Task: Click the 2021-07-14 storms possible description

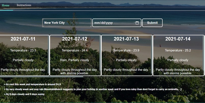Action: [178, 71]
